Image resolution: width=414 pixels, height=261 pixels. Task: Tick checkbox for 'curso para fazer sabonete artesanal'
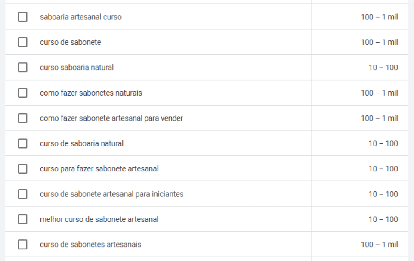click(x=22, y=169)
